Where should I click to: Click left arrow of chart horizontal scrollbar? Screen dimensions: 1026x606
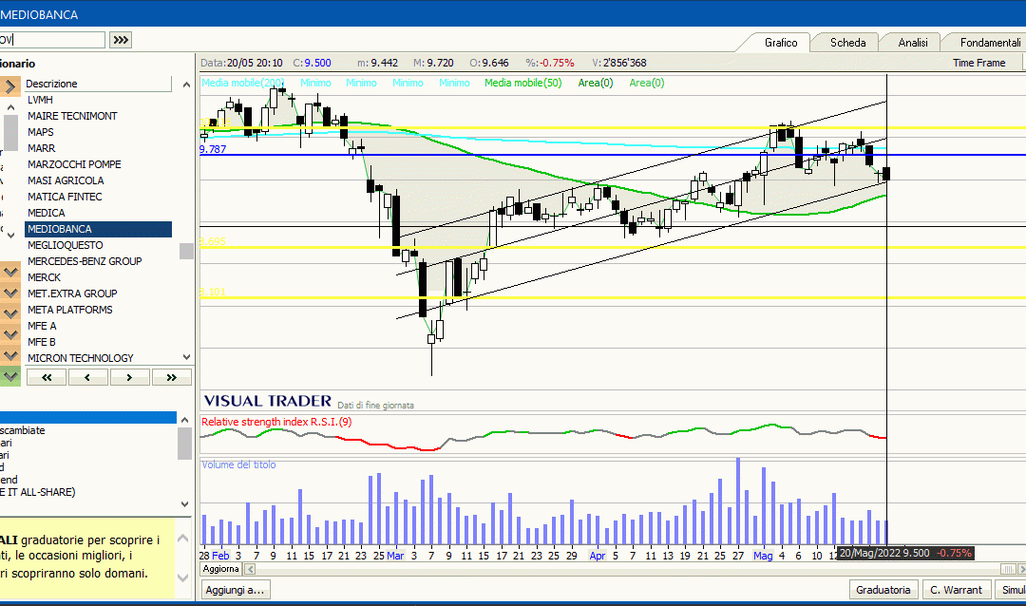tap(250, 569)
